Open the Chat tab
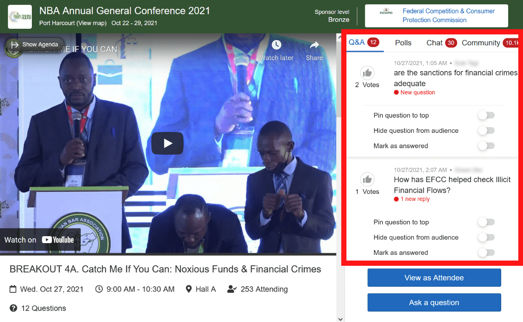This screenshot has width=523, height=322. [434, 43]
